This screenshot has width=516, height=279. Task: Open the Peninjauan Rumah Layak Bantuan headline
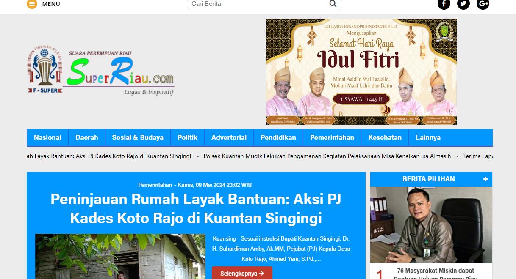[x=196, y=208]
